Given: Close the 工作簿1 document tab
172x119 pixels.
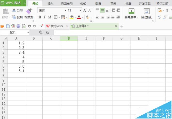Looking at the screenshot, I should pyautogui.click(x=116, y=26).
